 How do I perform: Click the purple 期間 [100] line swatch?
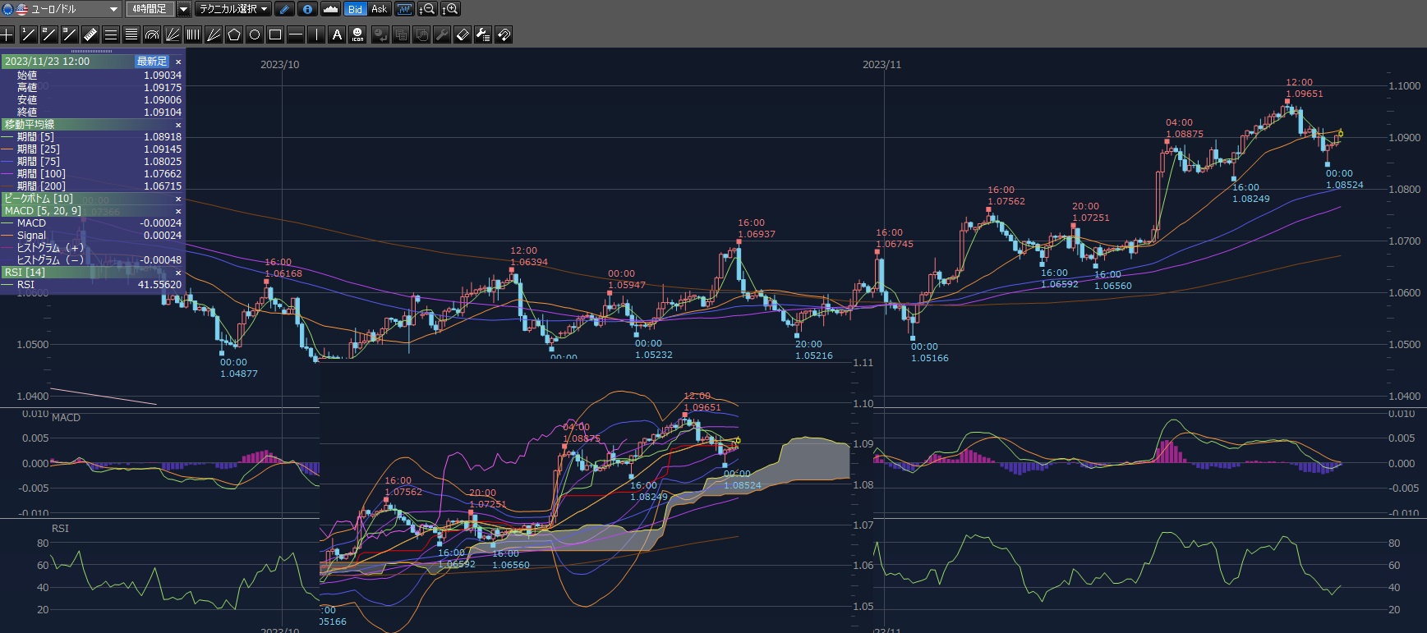(x=8, y=174)
